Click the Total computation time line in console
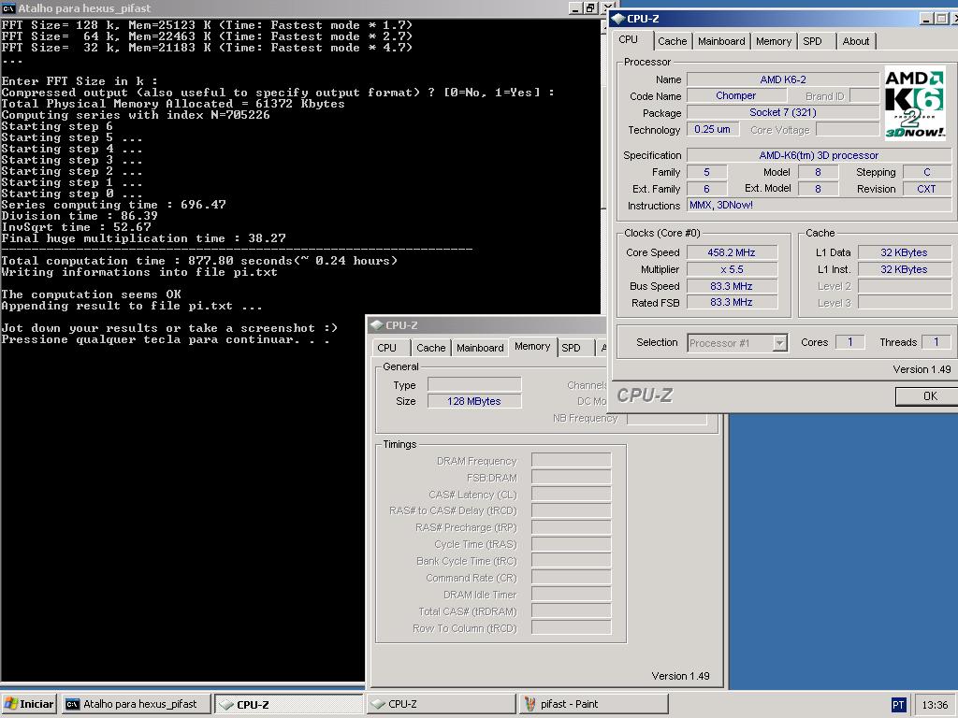This screenshot has height=718, width=958. pyautogui.click(x=199, y=261)
